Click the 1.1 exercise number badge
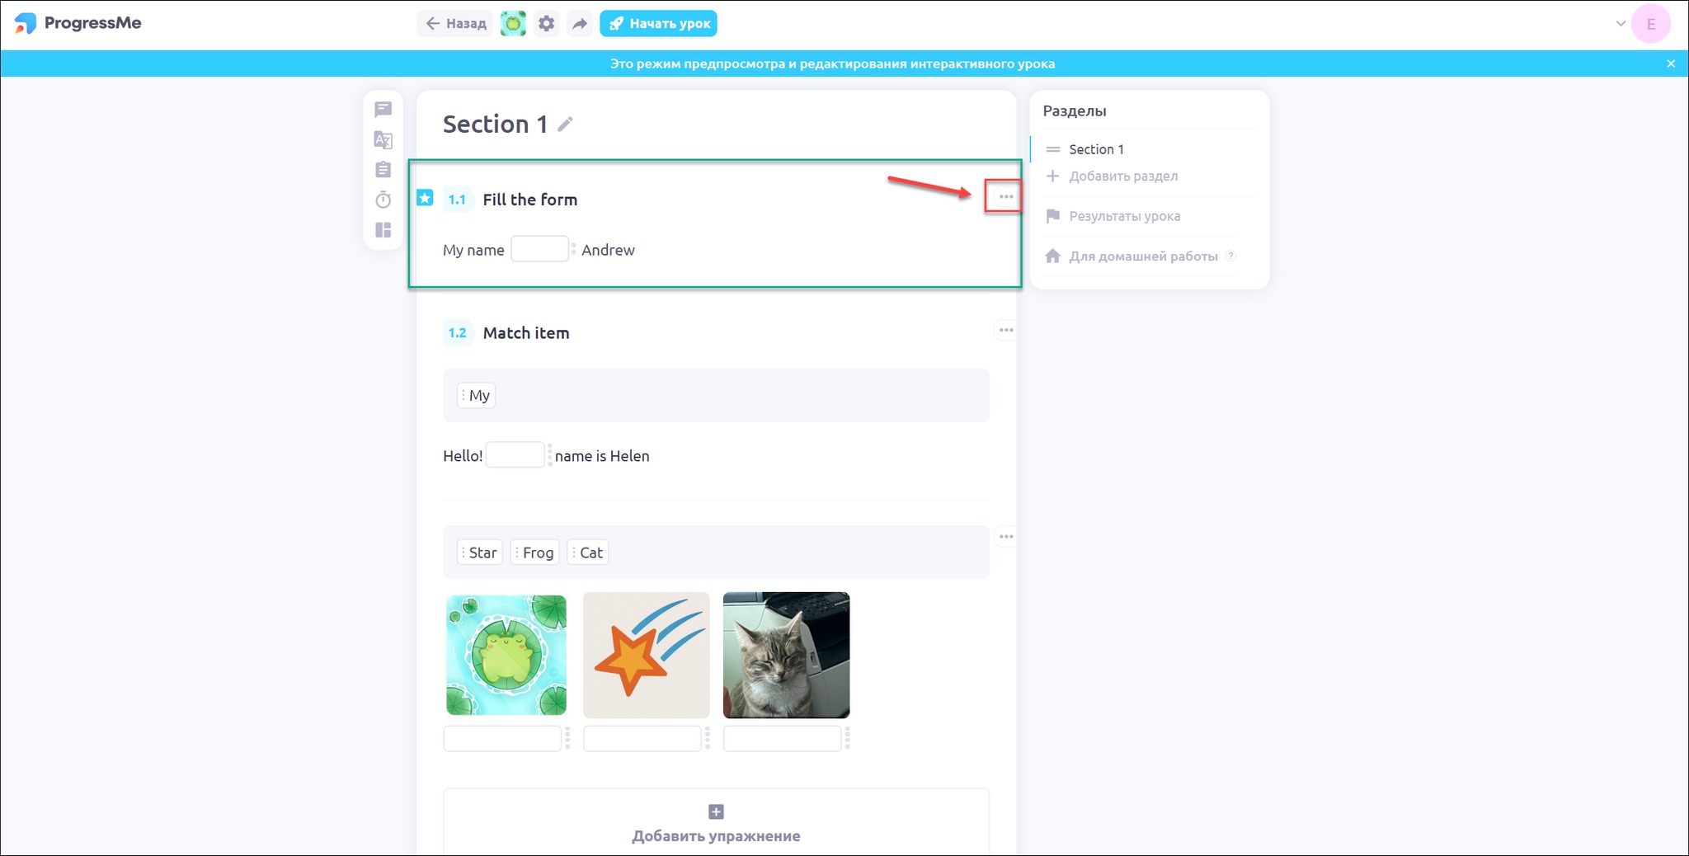Image resolution: width=1689 pixels, height=856 pixels. tap(457, 200)
